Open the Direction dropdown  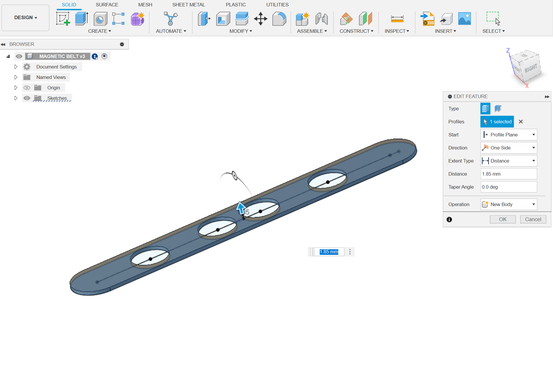click(x=533, y=148)
